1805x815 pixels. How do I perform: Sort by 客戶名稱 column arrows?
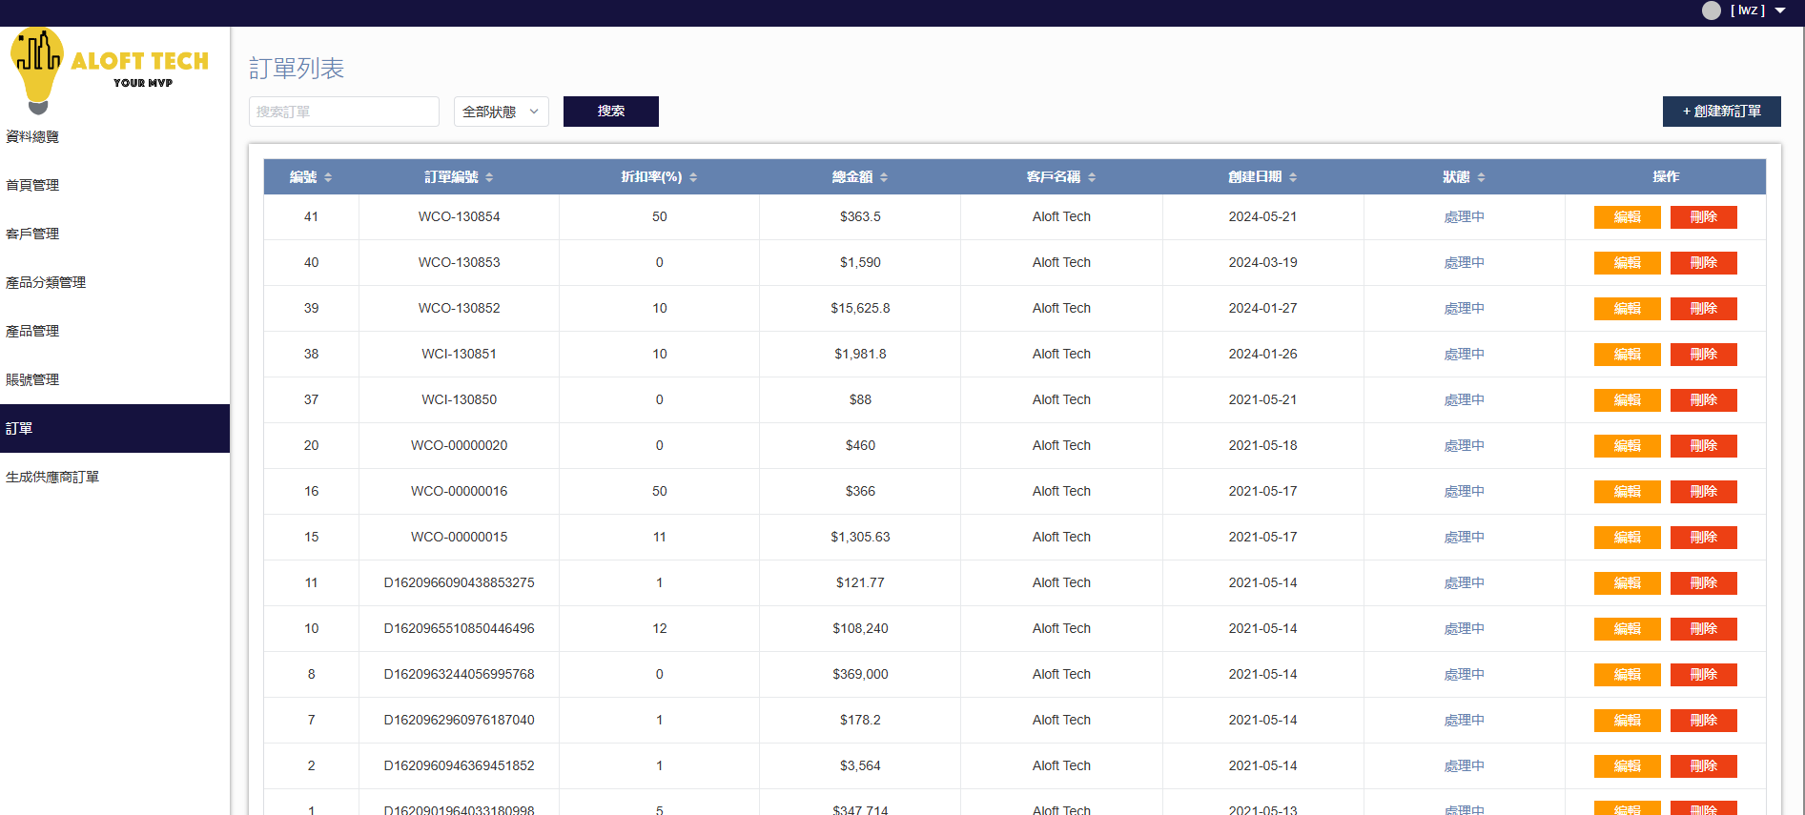pos(1092,177)
